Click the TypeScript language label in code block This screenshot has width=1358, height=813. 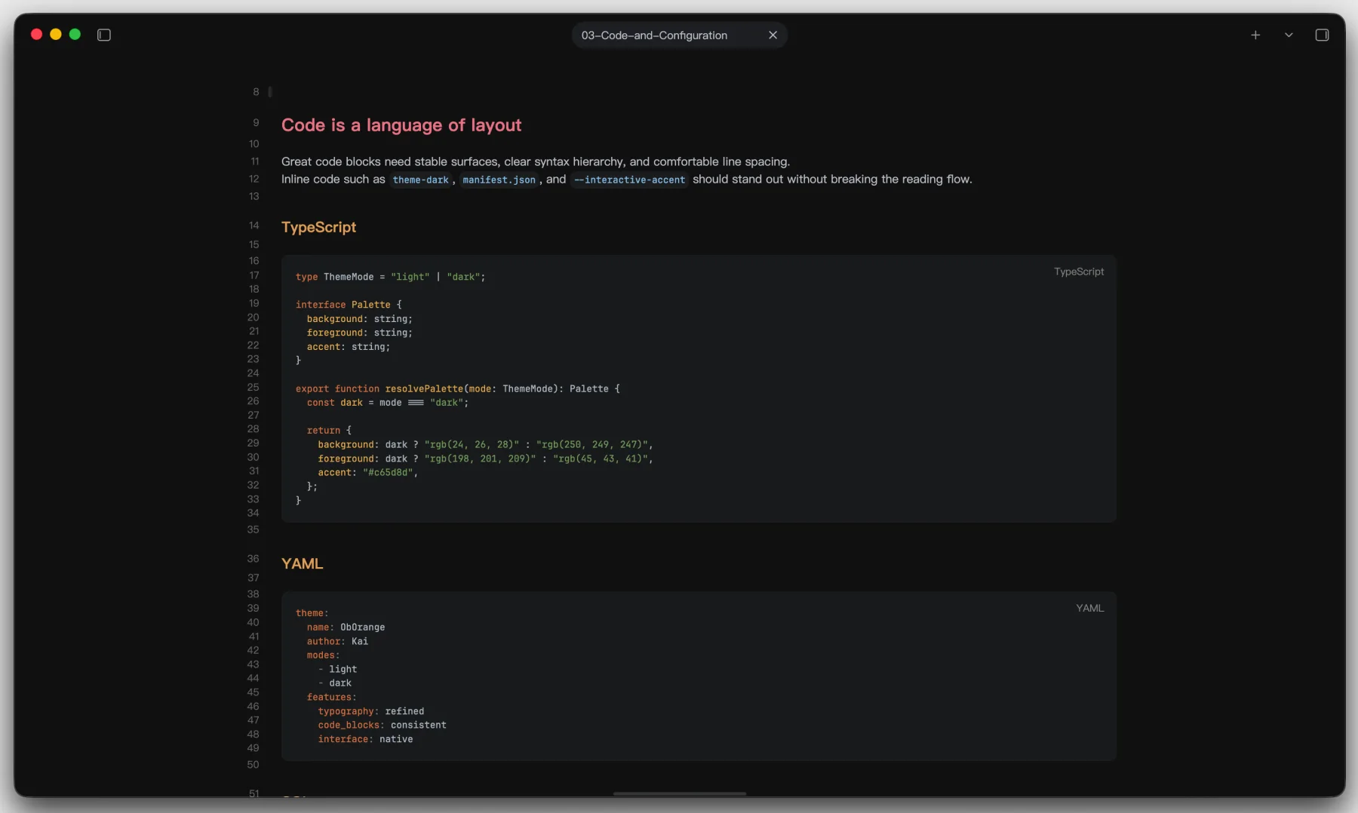1079,272
